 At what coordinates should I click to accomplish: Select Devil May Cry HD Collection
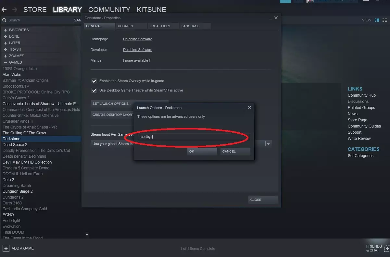(x=27, y=162)
